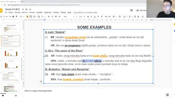175x98 pixels.
Task: Click the highlight color marker icon
Action: [101, 17]
